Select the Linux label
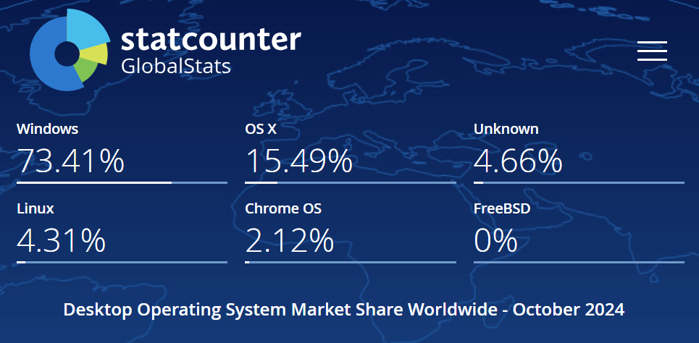 pyautogui.click(x=35, y=208)
